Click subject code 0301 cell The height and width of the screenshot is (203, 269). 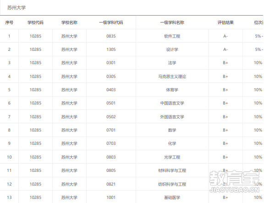pos(111,63)
